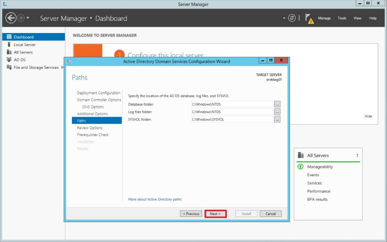Open the Help menu
387x242 pixels.
373,18
